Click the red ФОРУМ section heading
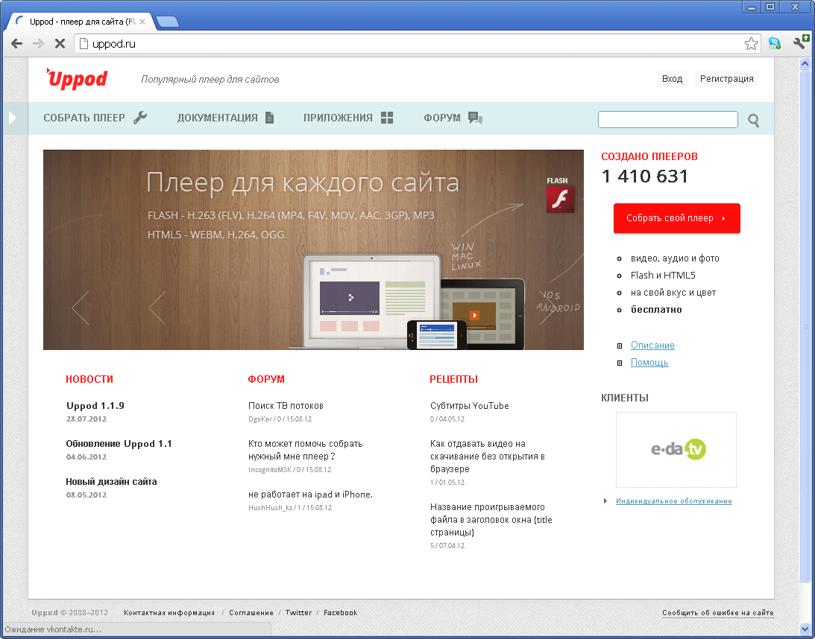 pos(266,380)
